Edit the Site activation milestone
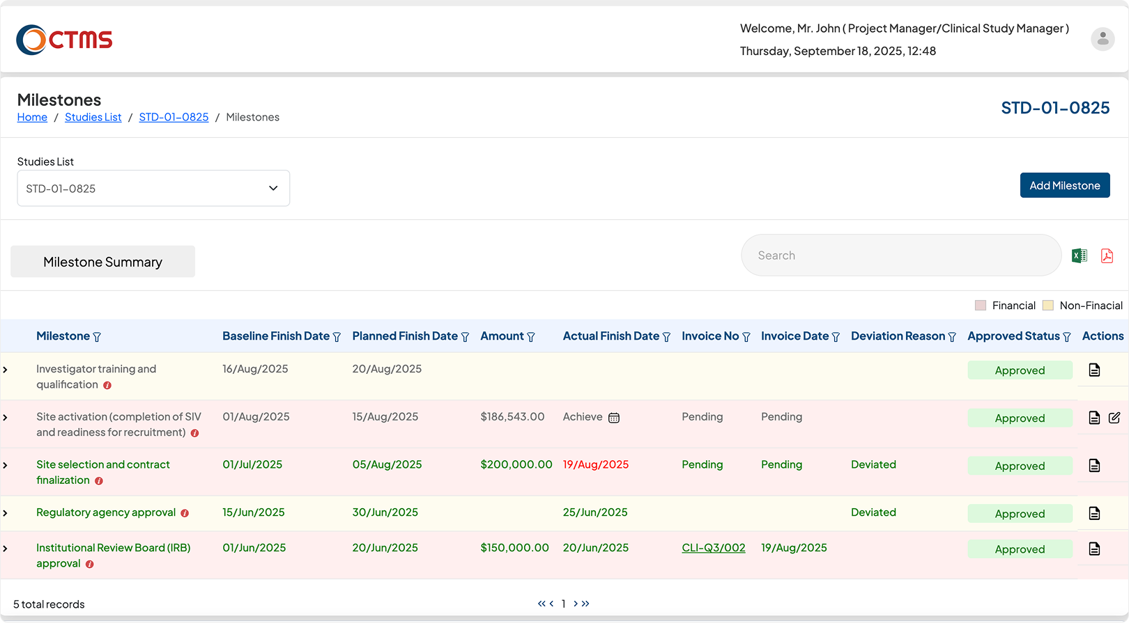The image size is (1129, 623). point(1114,418)
